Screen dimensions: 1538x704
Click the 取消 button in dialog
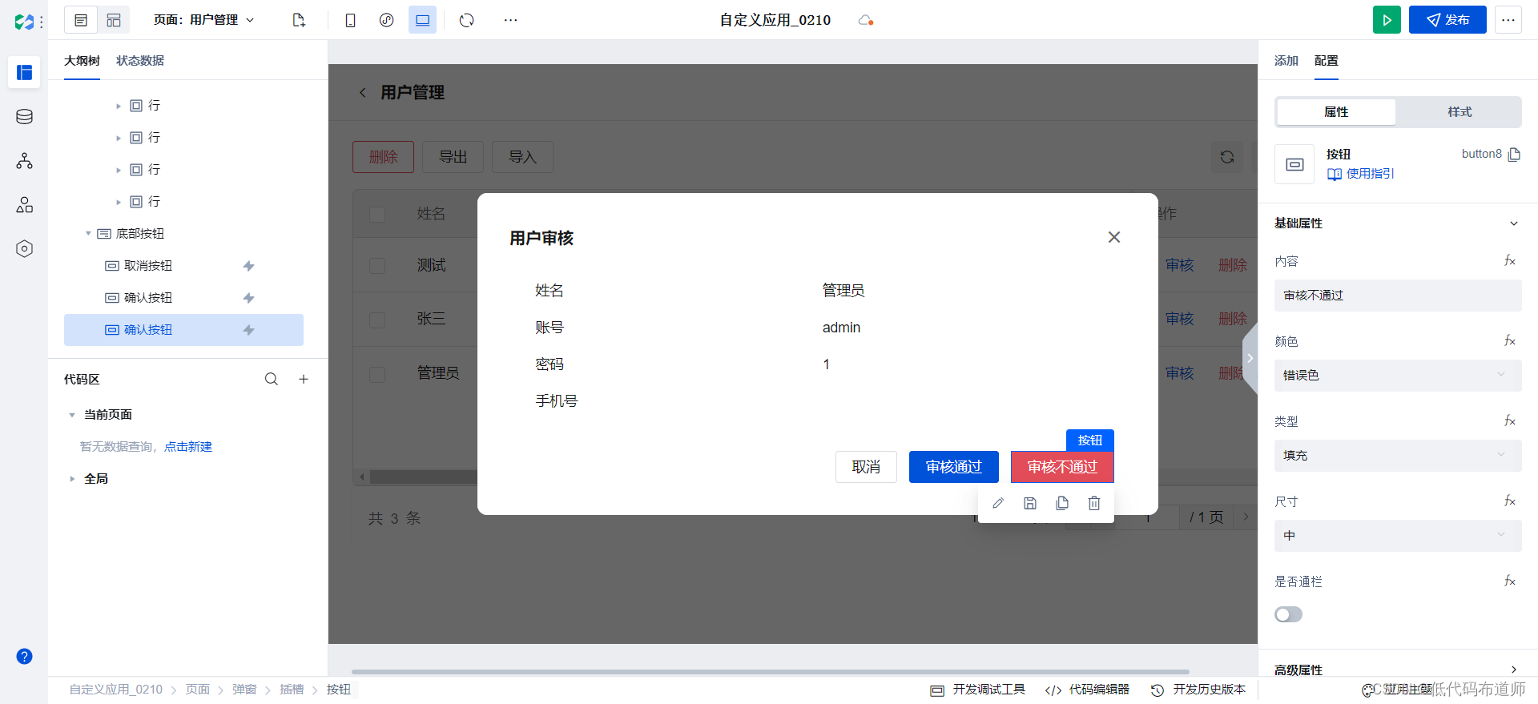pyautogui.click(x=866, y=467)
